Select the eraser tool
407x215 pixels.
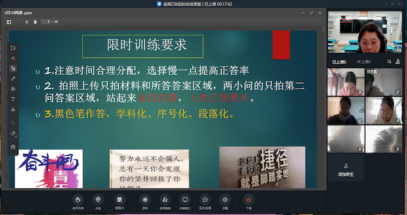coord(13,133)
